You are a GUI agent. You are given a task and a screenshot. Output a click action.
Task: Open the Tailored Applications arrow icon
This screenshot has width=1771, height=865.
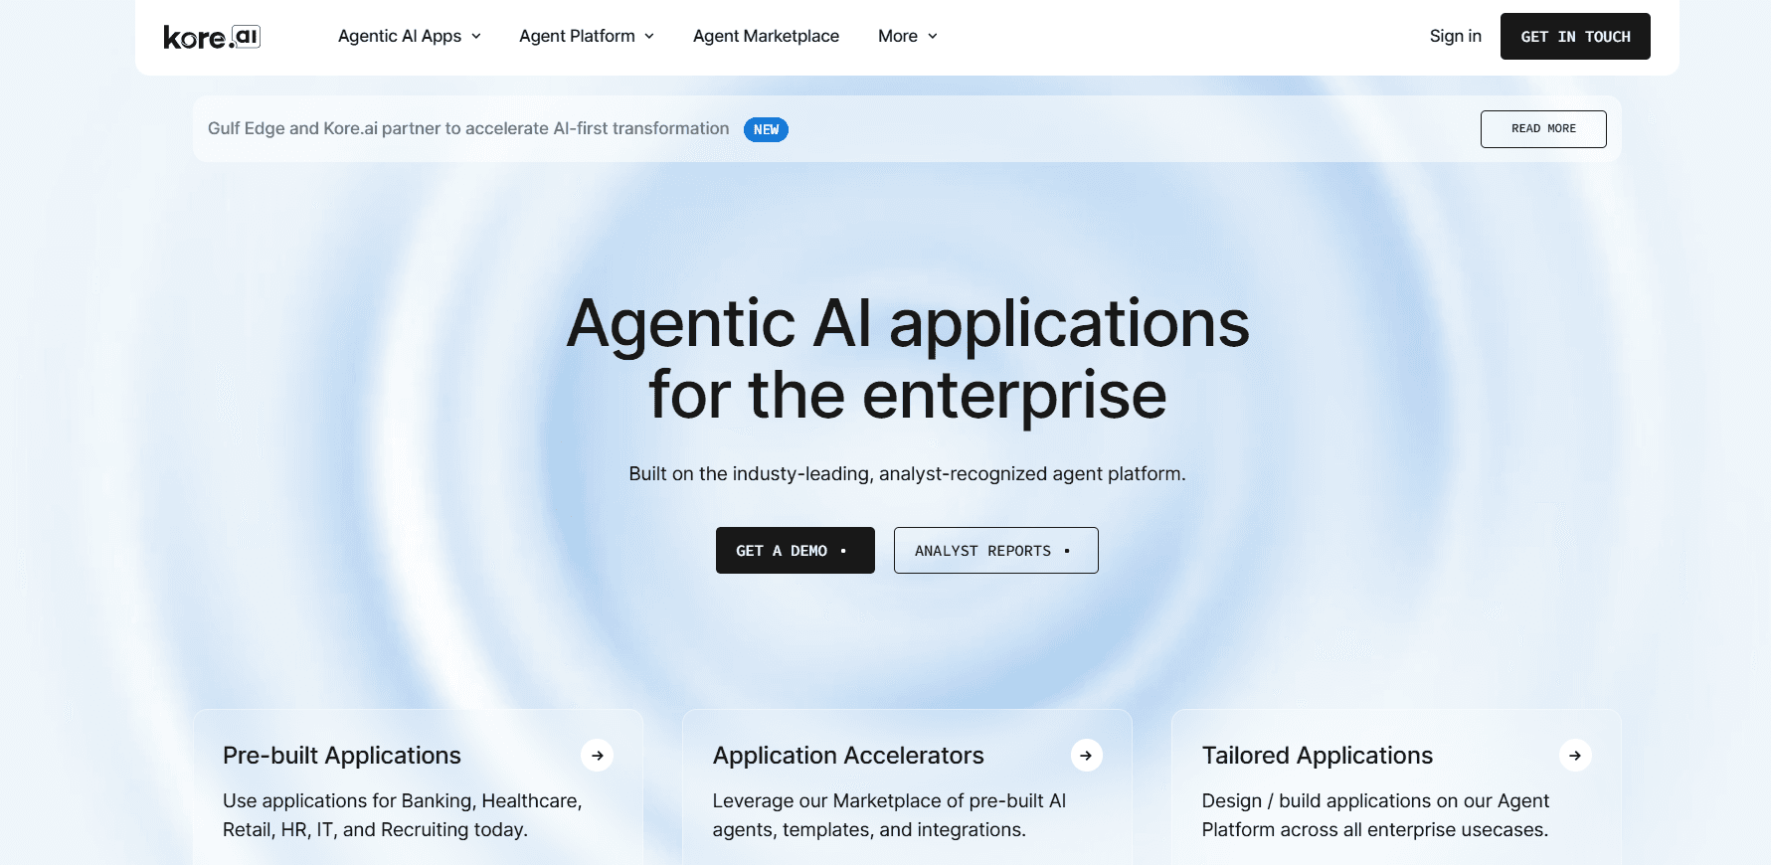point(1575,756)
